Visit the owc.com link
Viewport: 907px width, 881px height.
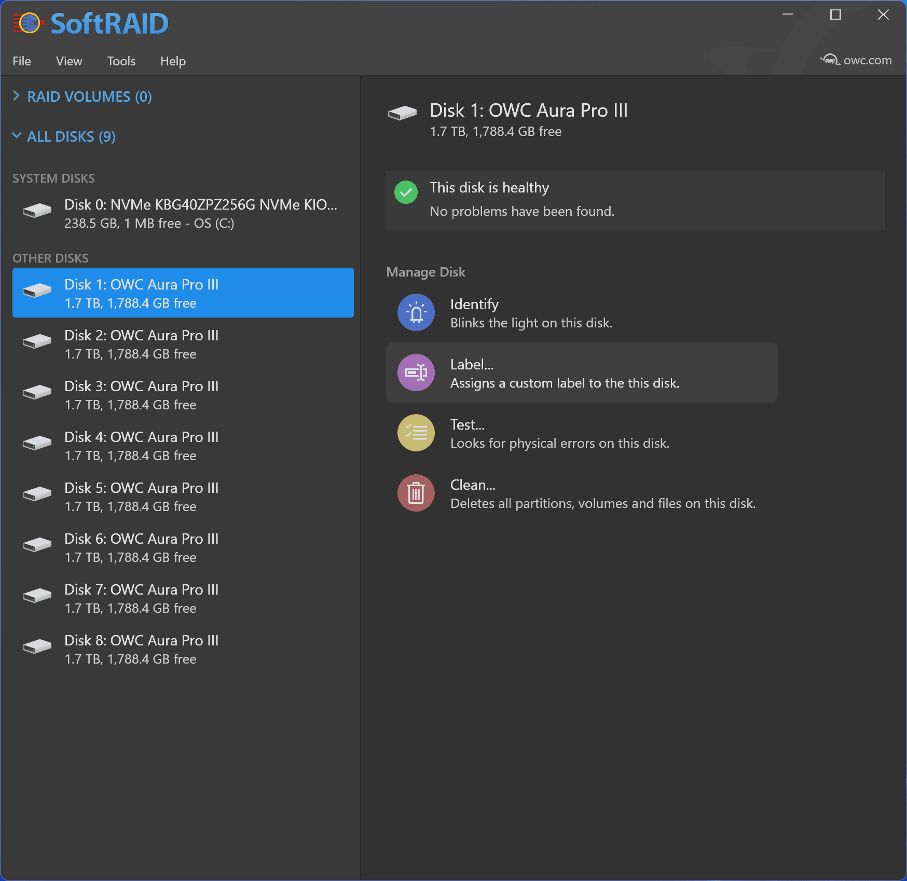pos(856,60)
